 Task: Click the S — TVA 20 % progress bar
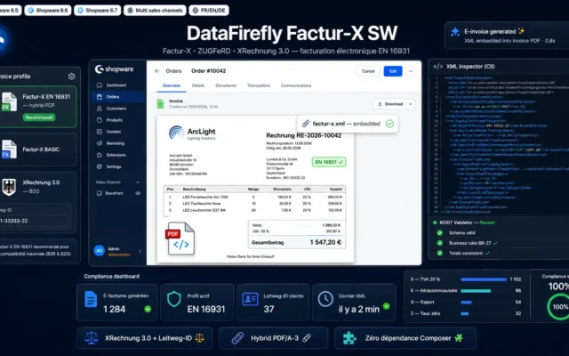[x=484, y=279]
